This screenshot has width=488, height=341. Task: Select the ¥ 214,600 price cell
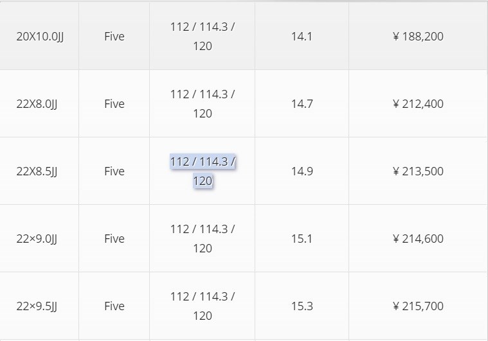point(418,239)
